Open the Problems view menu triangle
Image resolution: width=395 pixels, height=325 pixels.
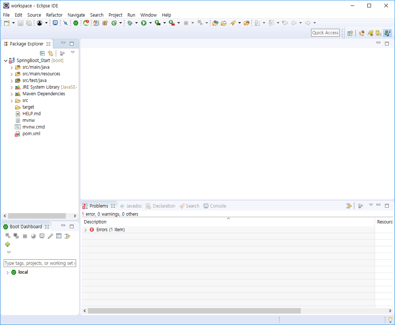[371, 205]
